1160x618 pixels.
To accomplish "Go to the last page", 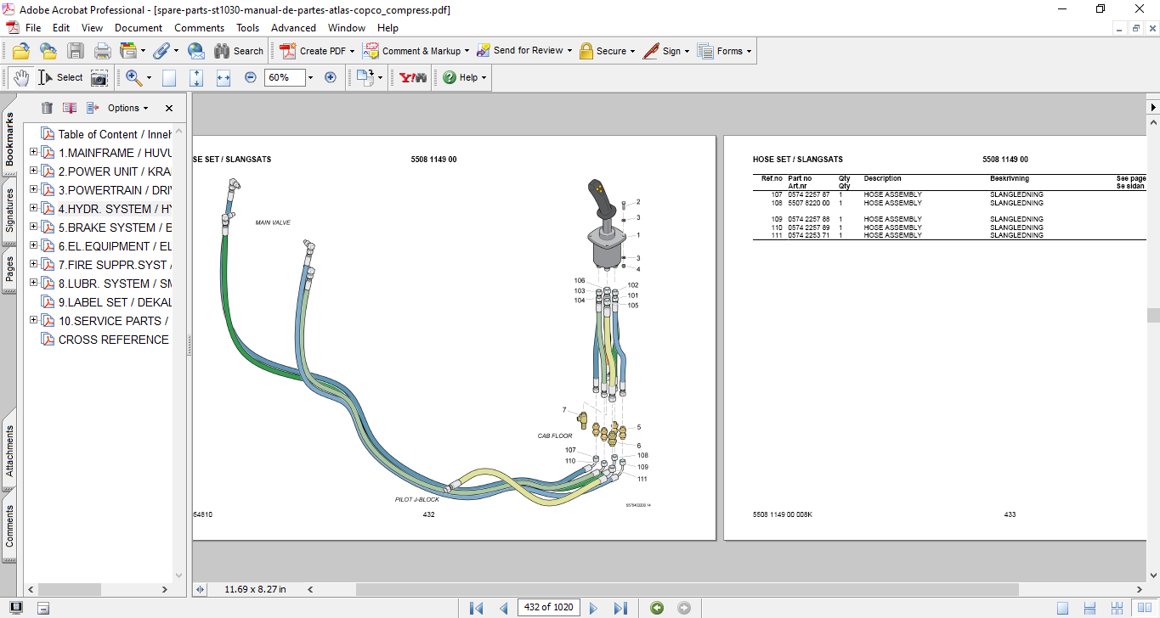I will 620,608.
